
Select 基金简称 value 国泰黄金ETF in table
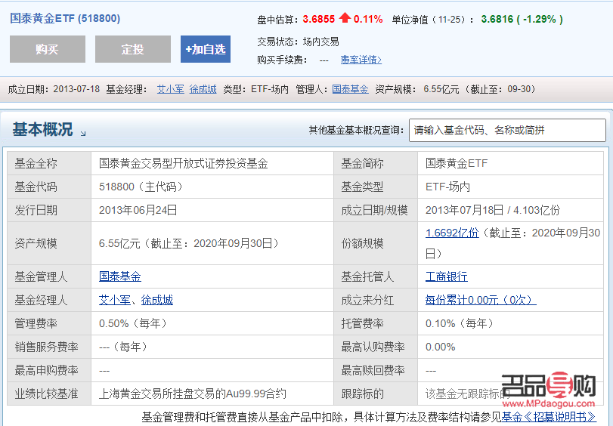[457, 163]
